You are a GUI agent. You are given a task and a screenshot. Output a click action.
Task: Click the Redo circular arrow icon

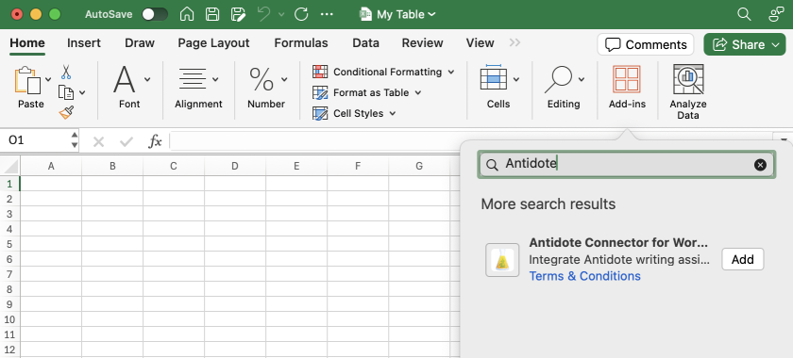[x=301, y=14]
